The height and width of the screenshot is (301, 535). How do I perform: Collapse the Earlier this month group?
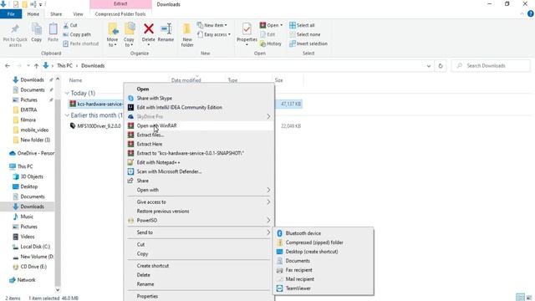pos(67,115)
